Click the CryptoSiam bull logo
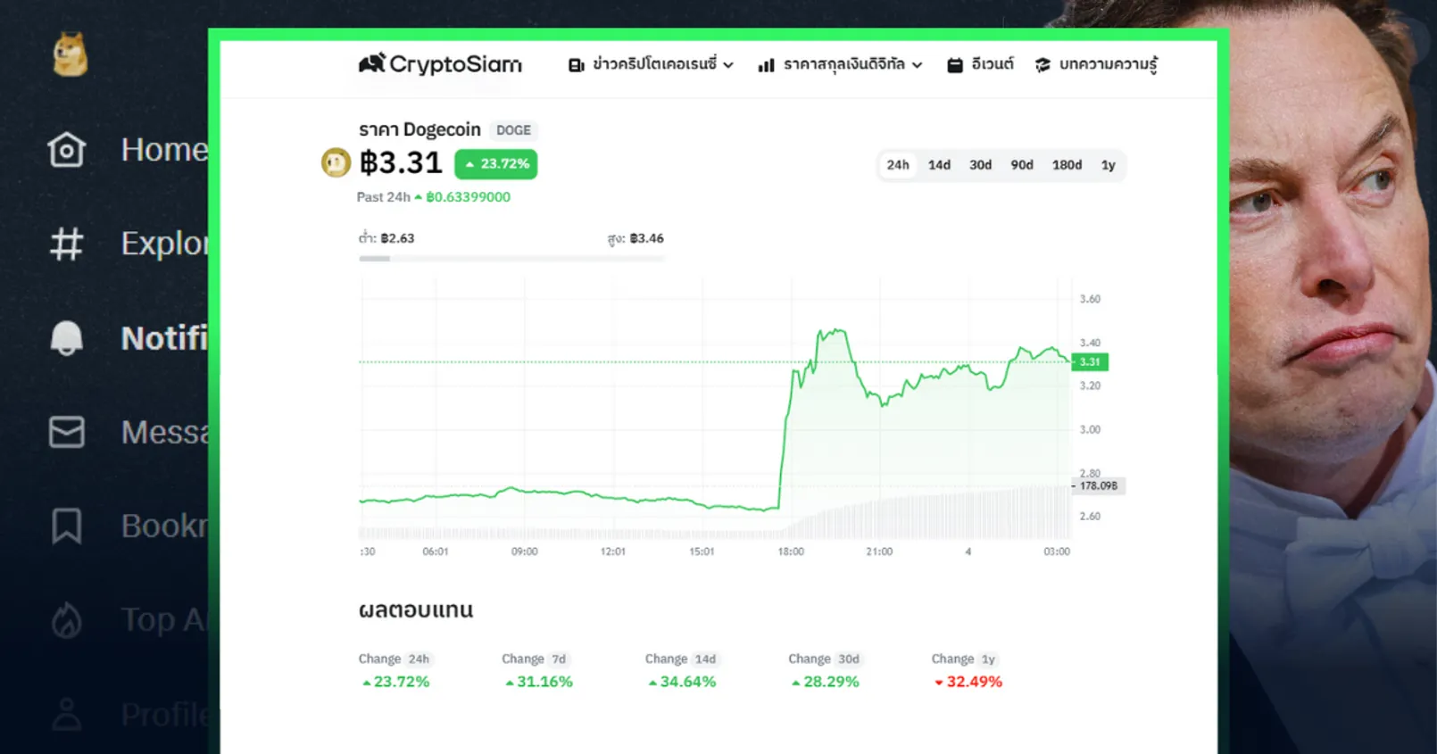The width and height of the screenshot is (1437, 754). (372, 63)
